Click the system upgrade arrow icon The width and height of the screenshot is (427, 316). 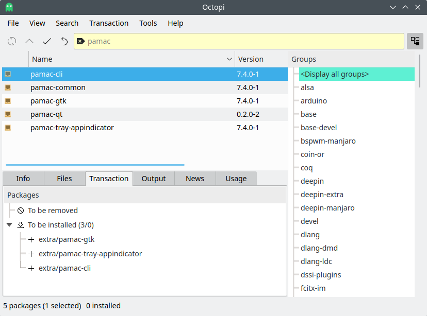pos(29,41)
